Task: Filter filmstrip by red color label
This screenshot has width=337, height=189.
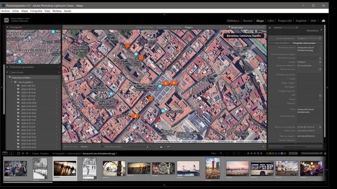Action: coord(267,153)
